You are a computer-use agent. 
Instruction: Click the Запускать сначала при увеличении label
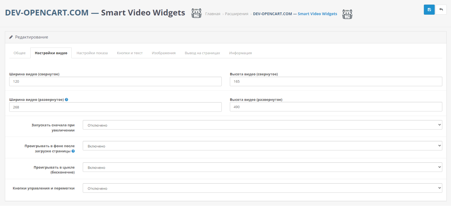(x=53, y=128)
